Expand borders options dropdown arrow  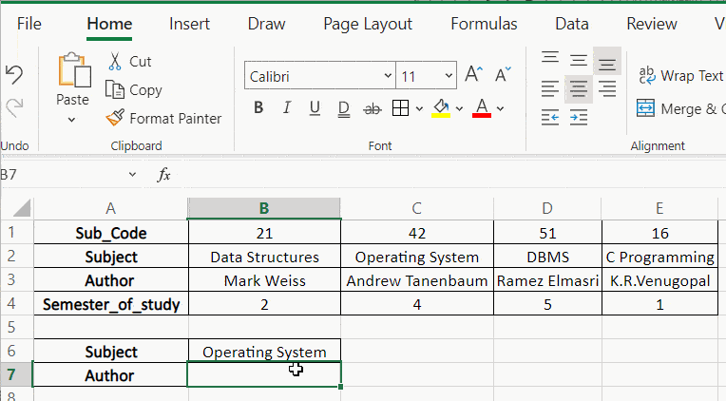pyautogui.click(x=419, y=109)
